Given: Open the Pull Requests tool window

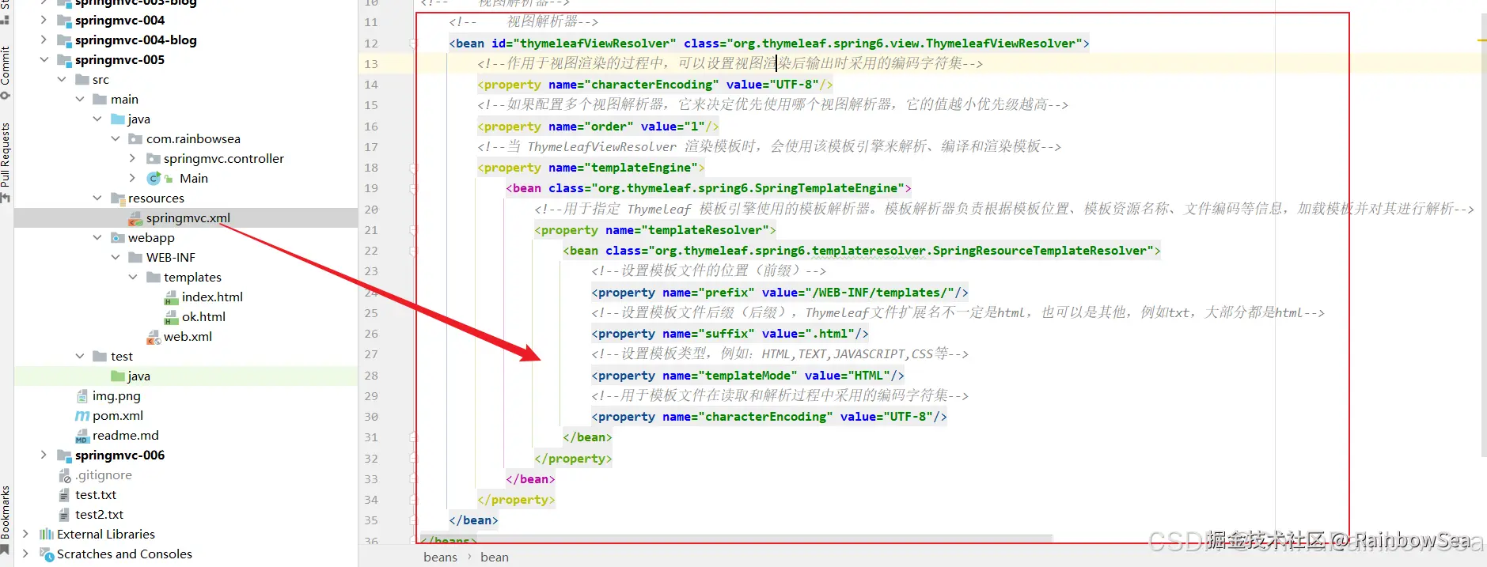Looking at the screenshot, I should pos(6,161).
